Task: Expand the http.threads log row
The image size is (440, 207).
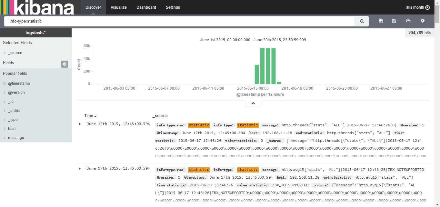Action: click(80, 124)
